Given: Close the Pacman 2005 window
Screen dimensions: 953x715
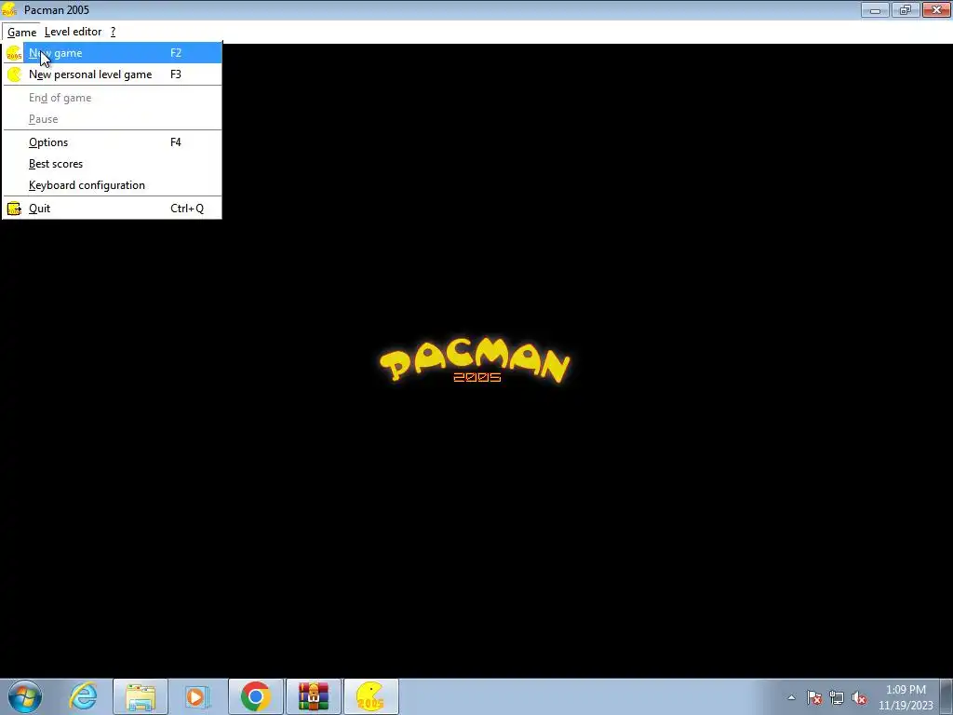Looking at the screenshot, I should pyautogui.click(x=936, y=9).
